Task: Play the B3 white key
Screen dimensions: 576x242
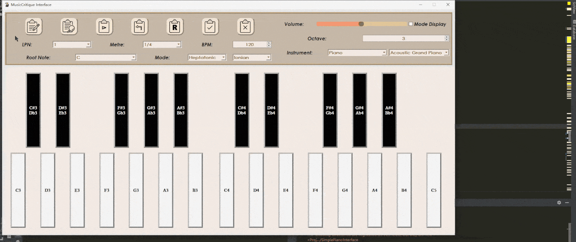Action: (x=195, y=190)
